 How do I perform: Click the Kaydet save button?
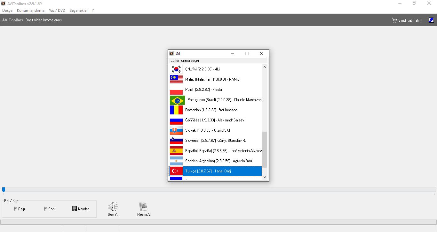(x=80, y=209)
